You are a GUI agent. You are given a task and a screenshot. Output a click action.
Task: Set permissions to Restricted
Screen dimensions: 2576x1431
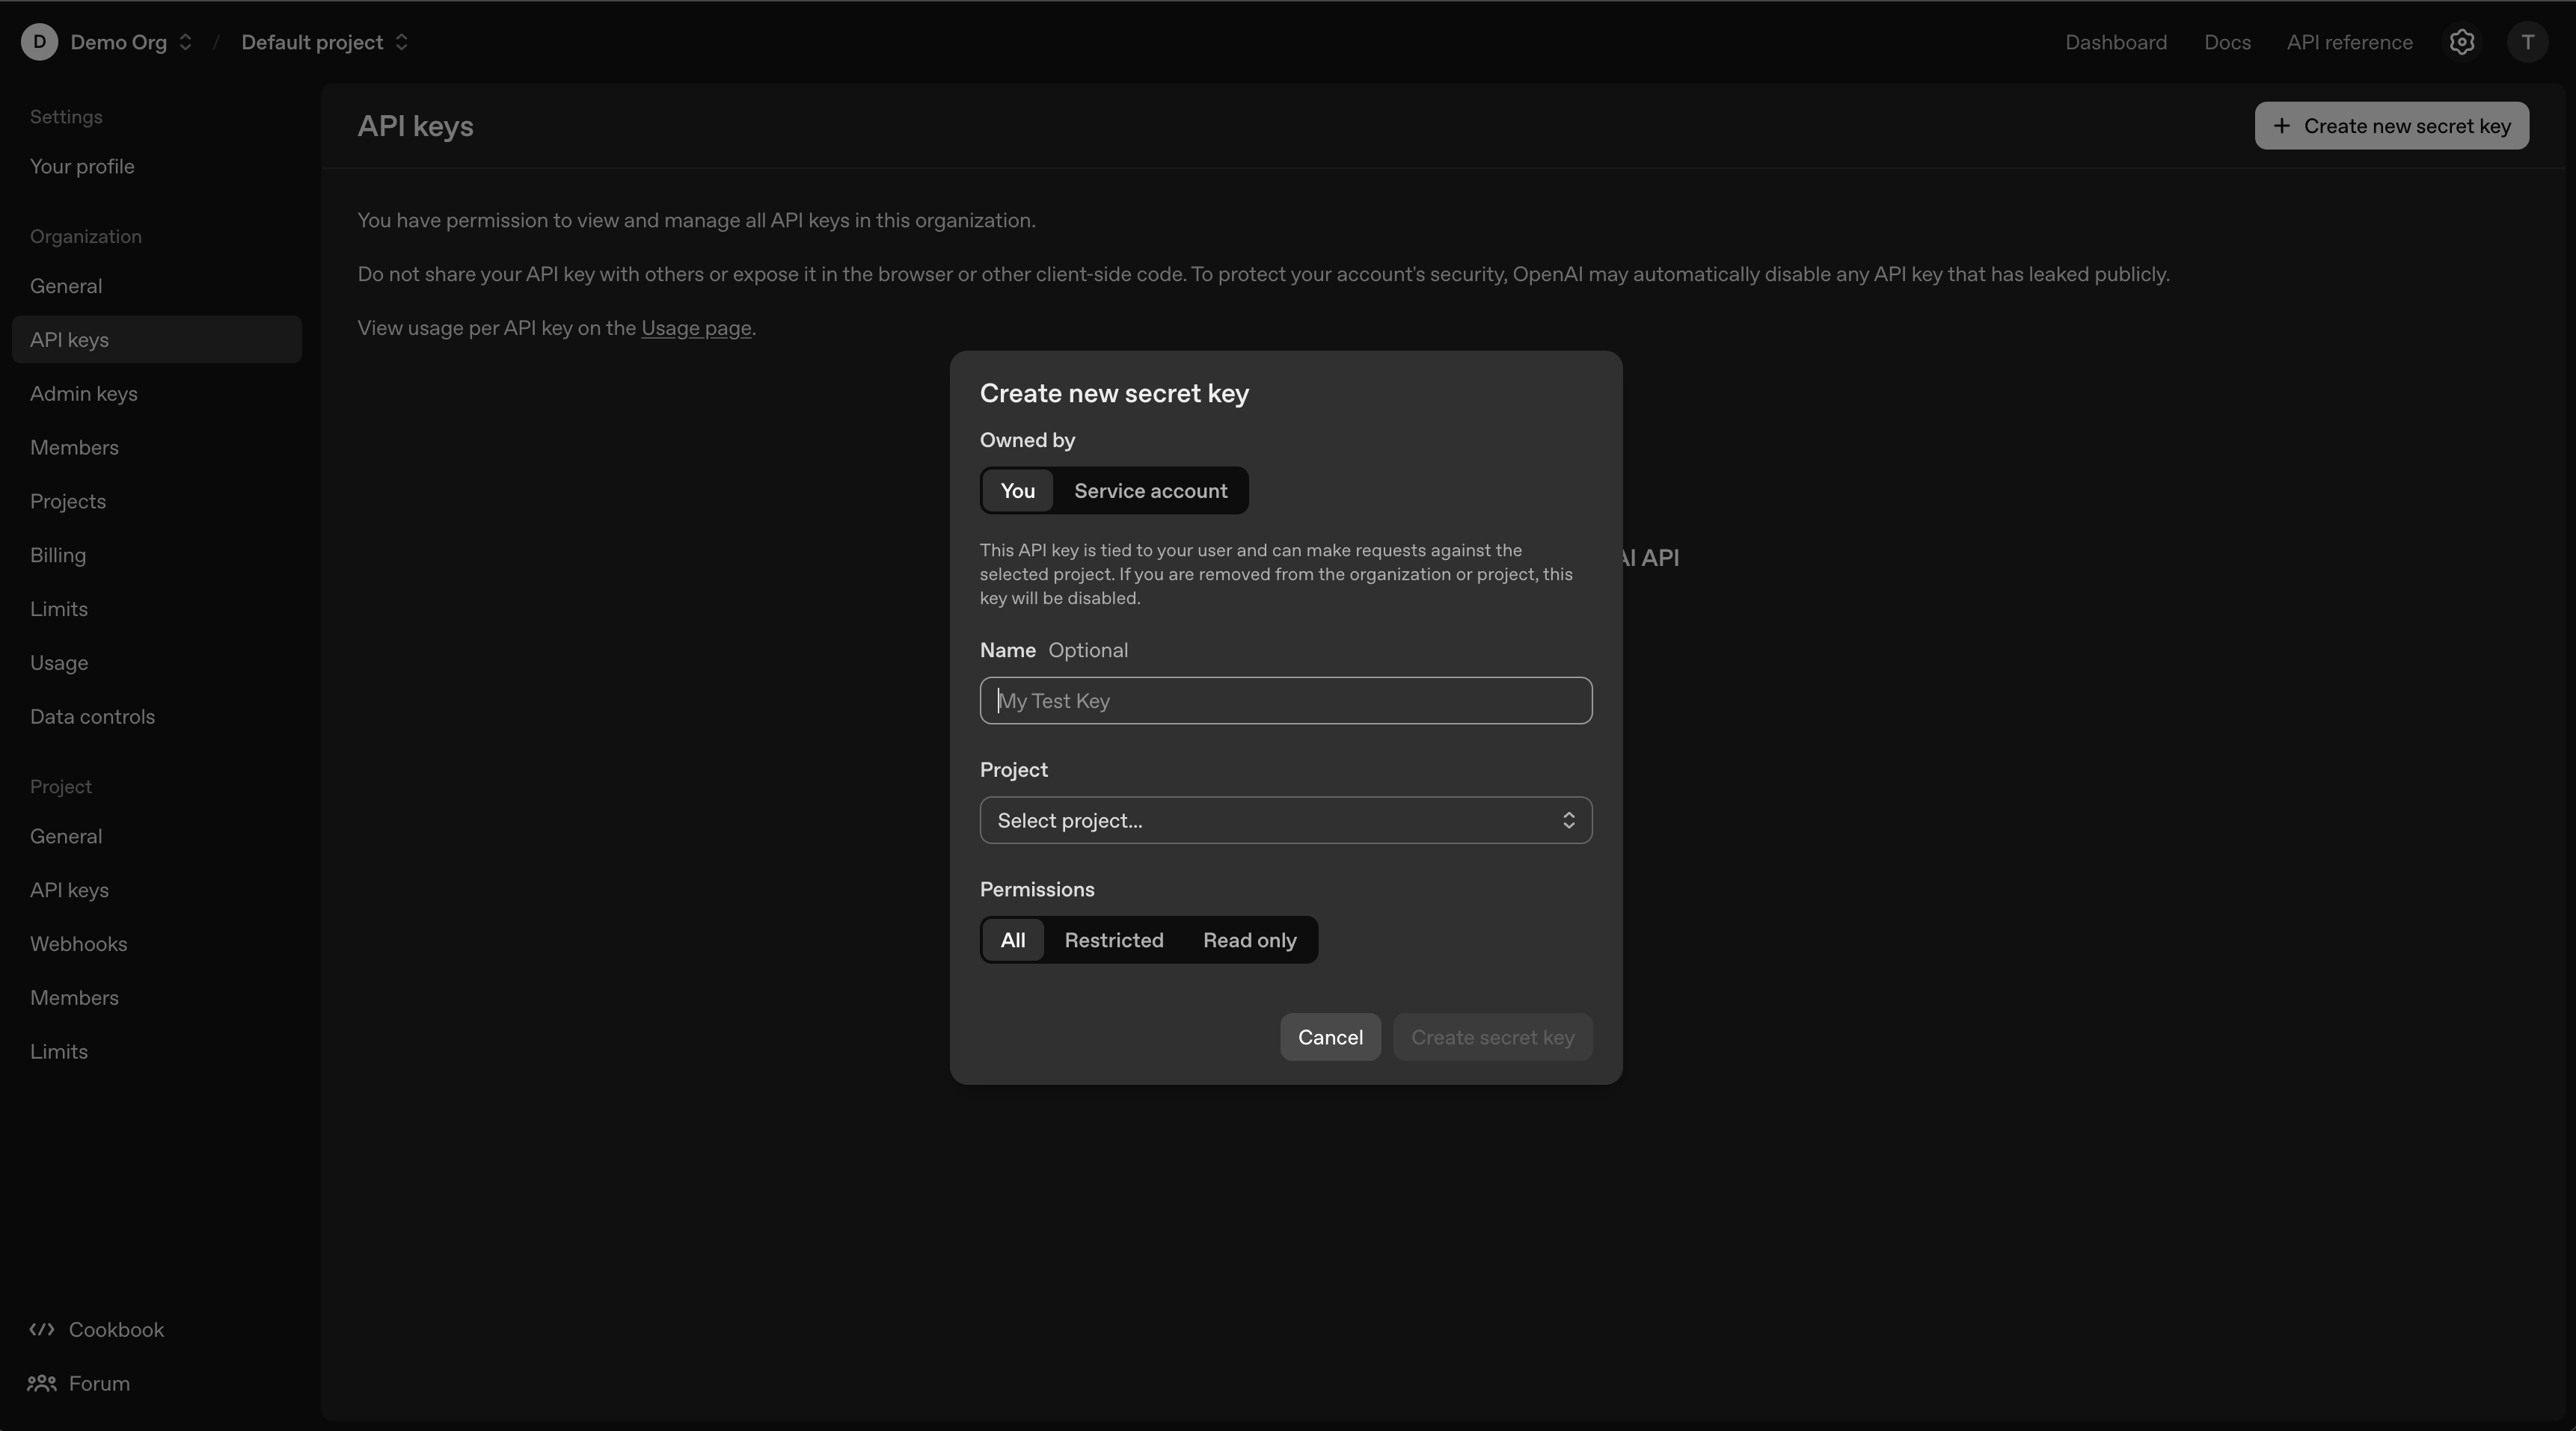click(x=1114, y=941)
